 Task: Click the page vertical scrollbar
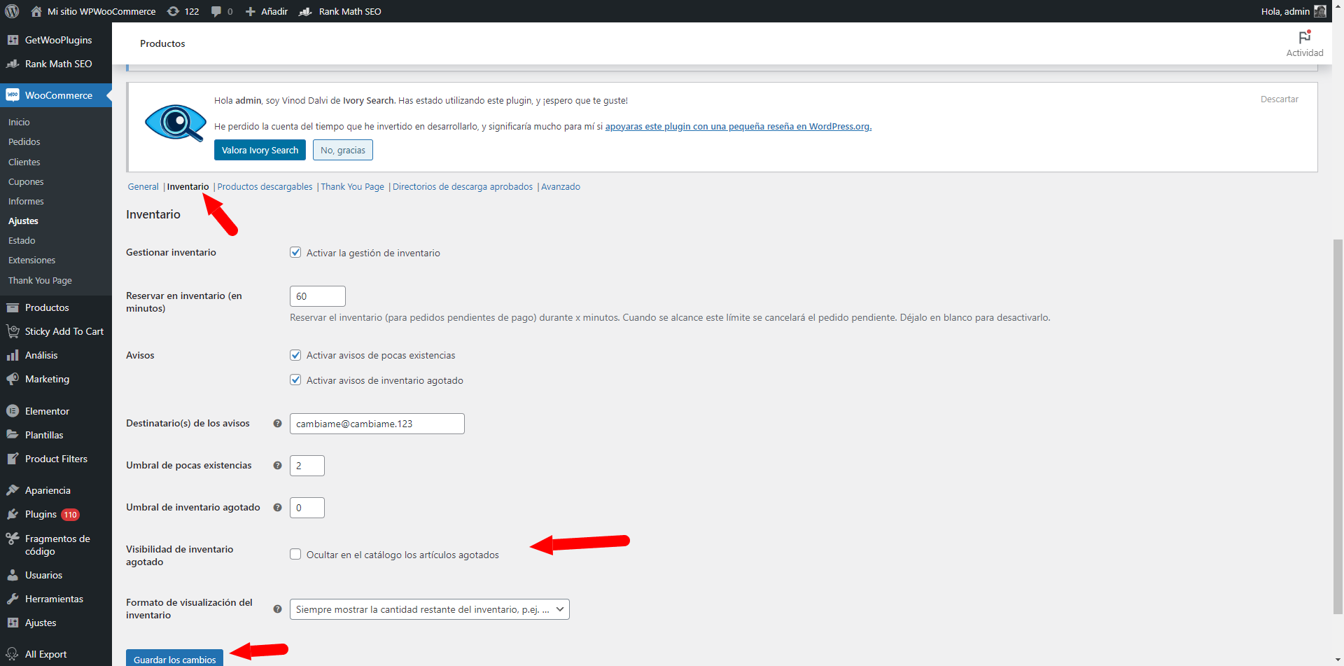1338,427
